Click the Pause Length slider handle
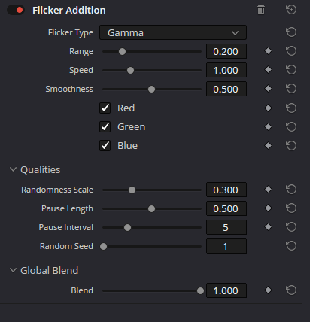Image resolution: width=310 pixels, height=322 pixels. pyautogui.click(x=151, y=208)
